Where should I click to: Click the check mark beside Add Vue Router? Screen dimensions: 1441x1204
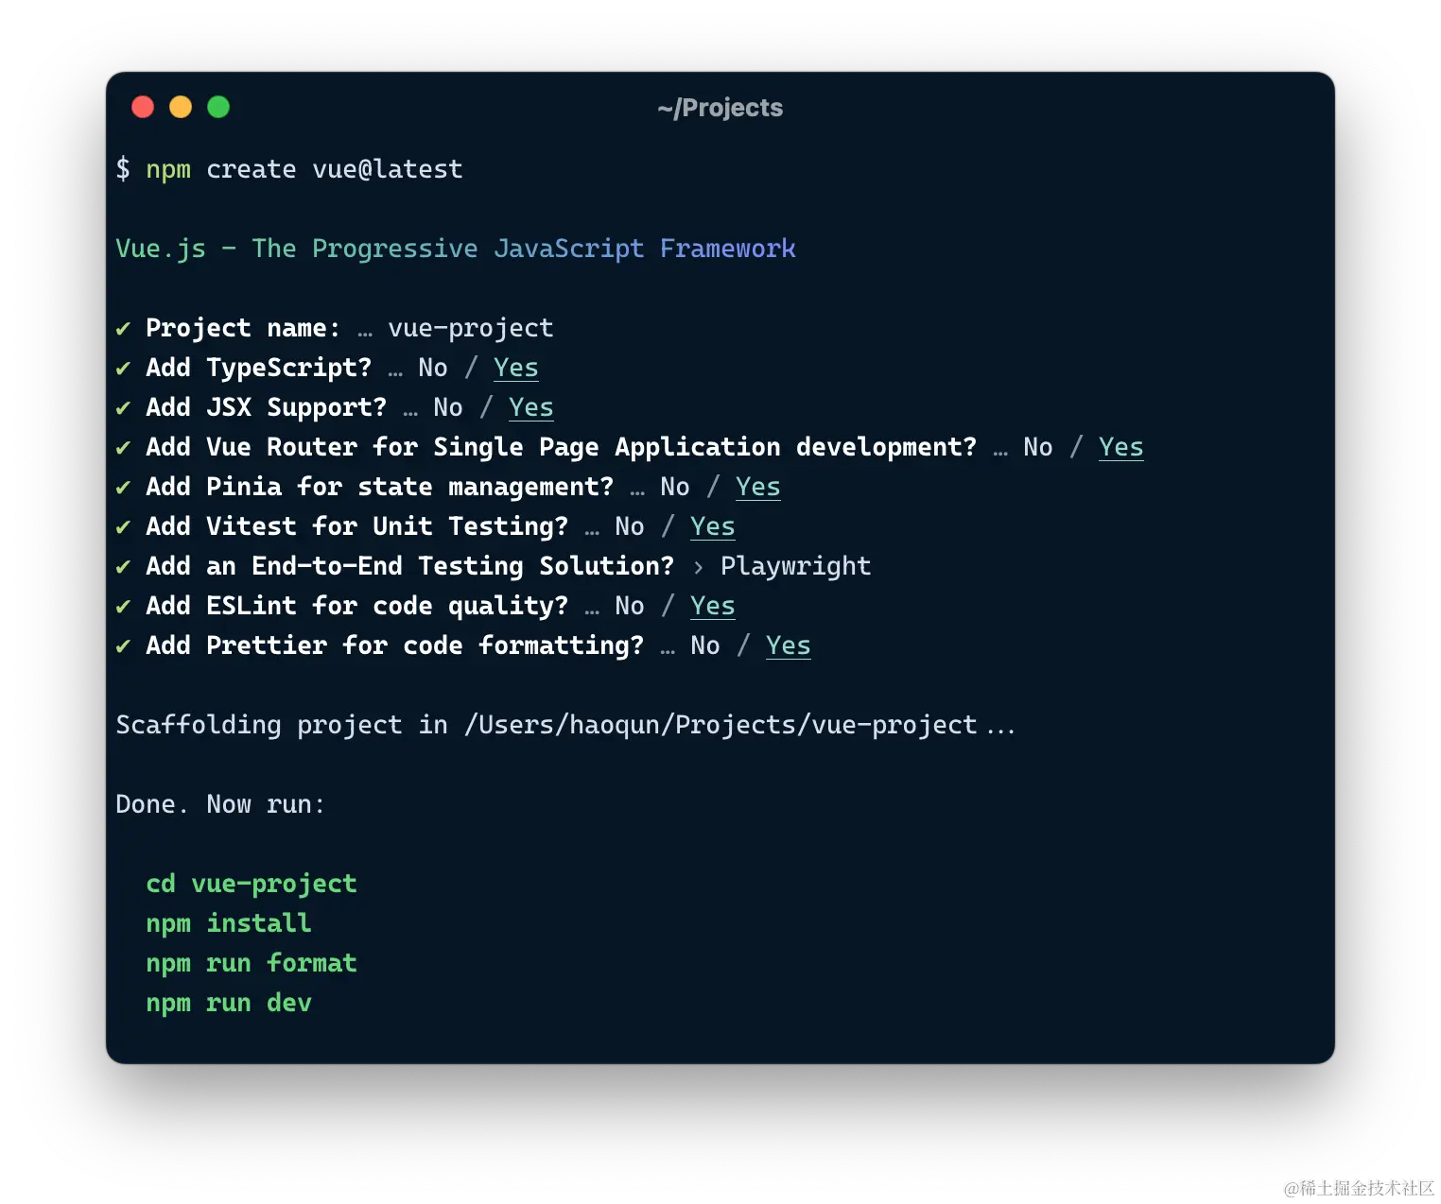click(x=123, y=448)
